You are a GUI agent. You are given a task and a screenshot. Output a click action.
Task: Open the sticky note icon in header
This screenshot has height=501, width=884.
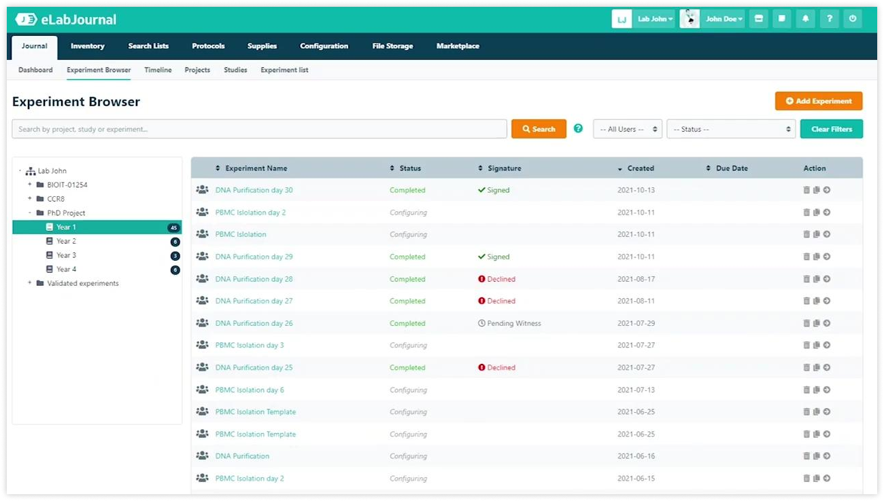[x=782, y=19]
